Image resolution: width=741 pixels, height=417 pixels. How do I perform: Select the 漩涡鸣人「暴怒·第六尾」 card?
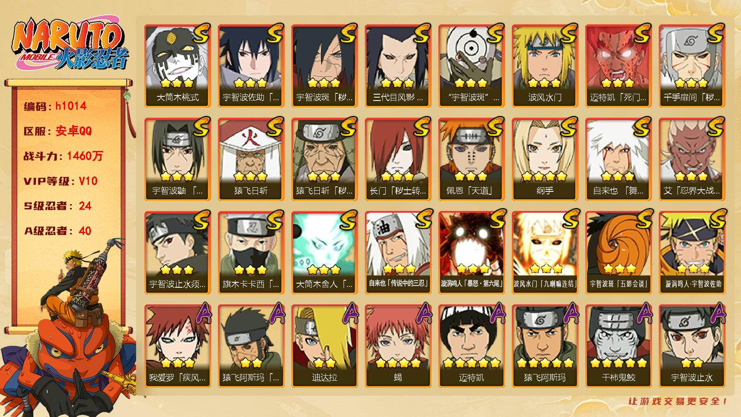(x=471, y=252)
